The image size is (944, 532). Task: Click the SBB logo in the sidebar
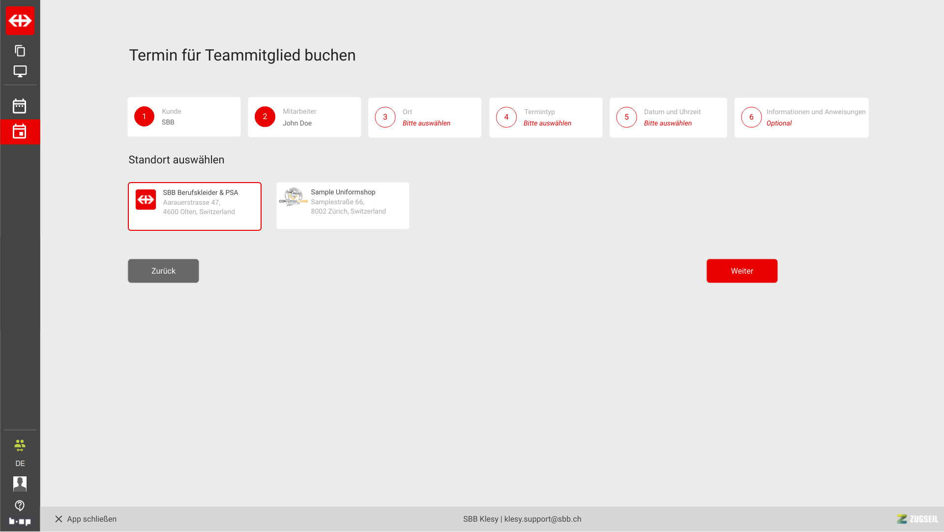coord(20,21)
